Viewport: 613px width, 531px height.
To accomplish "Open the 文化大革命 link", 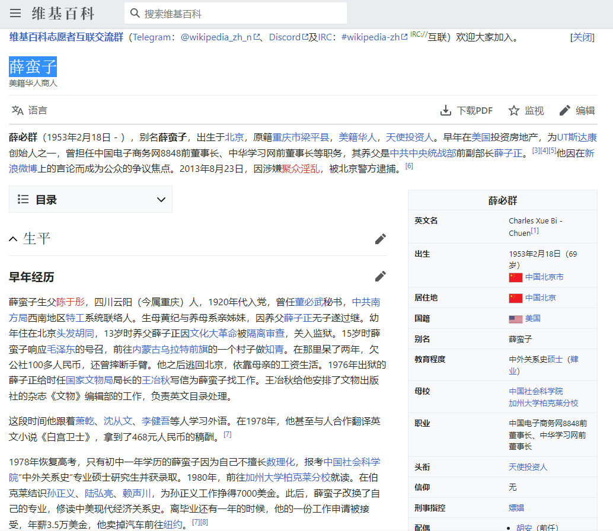I will coord(213,333).
